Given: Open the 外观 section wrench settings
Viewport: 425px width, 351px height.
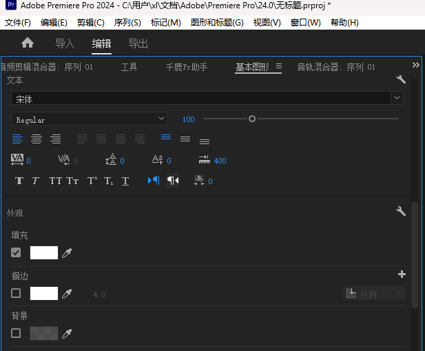Looking at the screenshot, I should pyautogui.click(x=401, y=211).
